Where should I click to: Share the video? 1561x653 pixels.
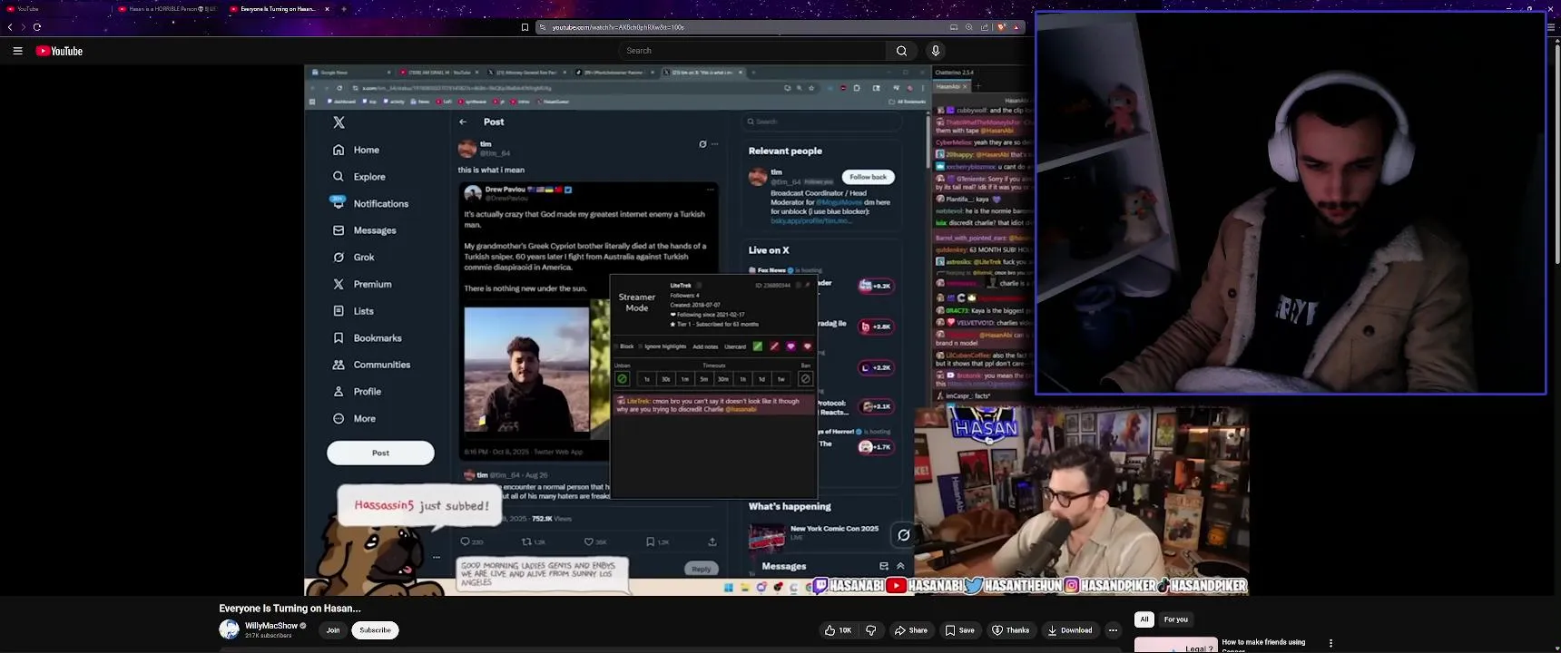tap(911, 630)
